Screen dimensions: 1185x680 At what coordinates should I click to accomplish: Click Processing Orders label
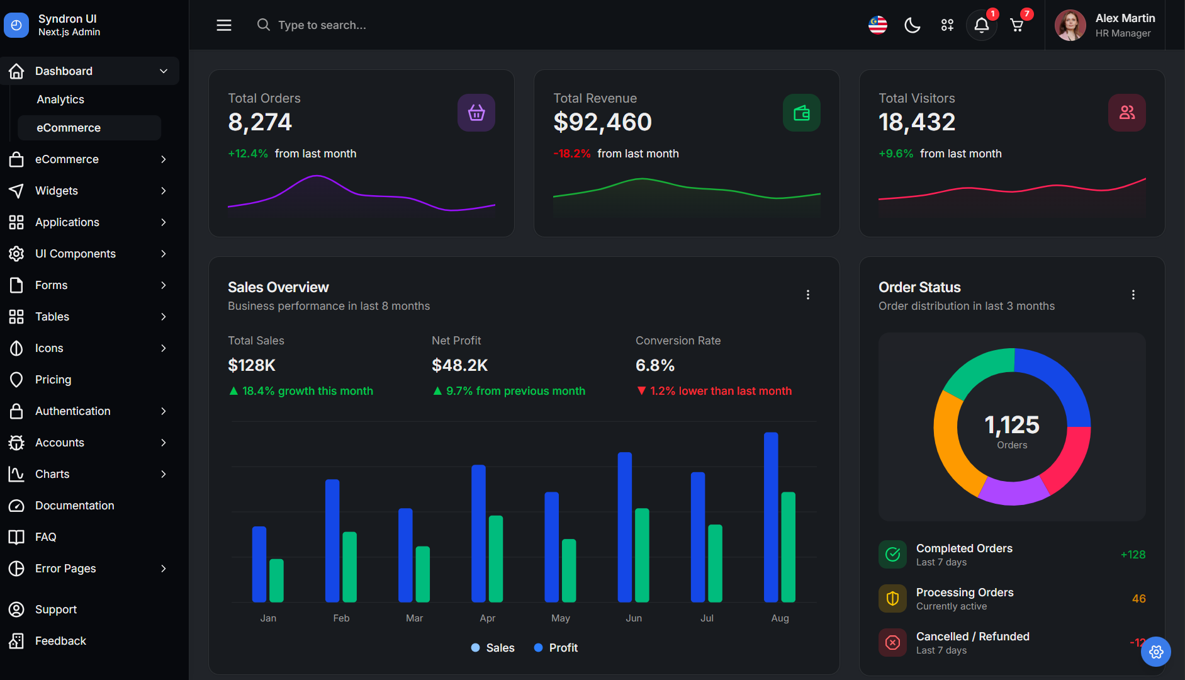(x=965, y=592)
